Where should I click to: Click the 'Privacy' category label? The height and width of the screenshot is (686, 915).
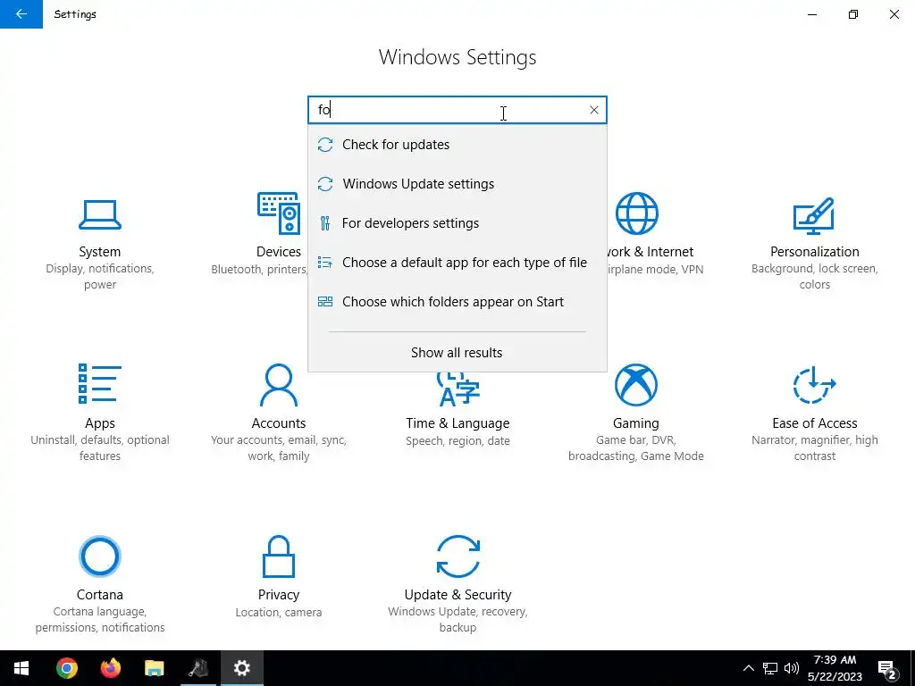coord(279,594)
